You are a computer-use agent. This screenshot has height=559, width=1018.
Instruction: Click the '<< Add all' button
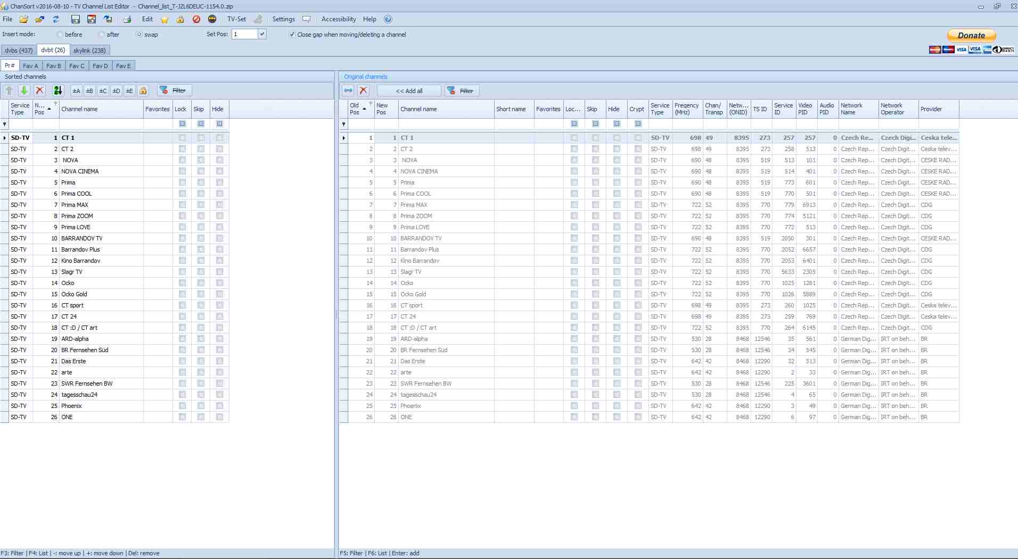click(409, 90)
